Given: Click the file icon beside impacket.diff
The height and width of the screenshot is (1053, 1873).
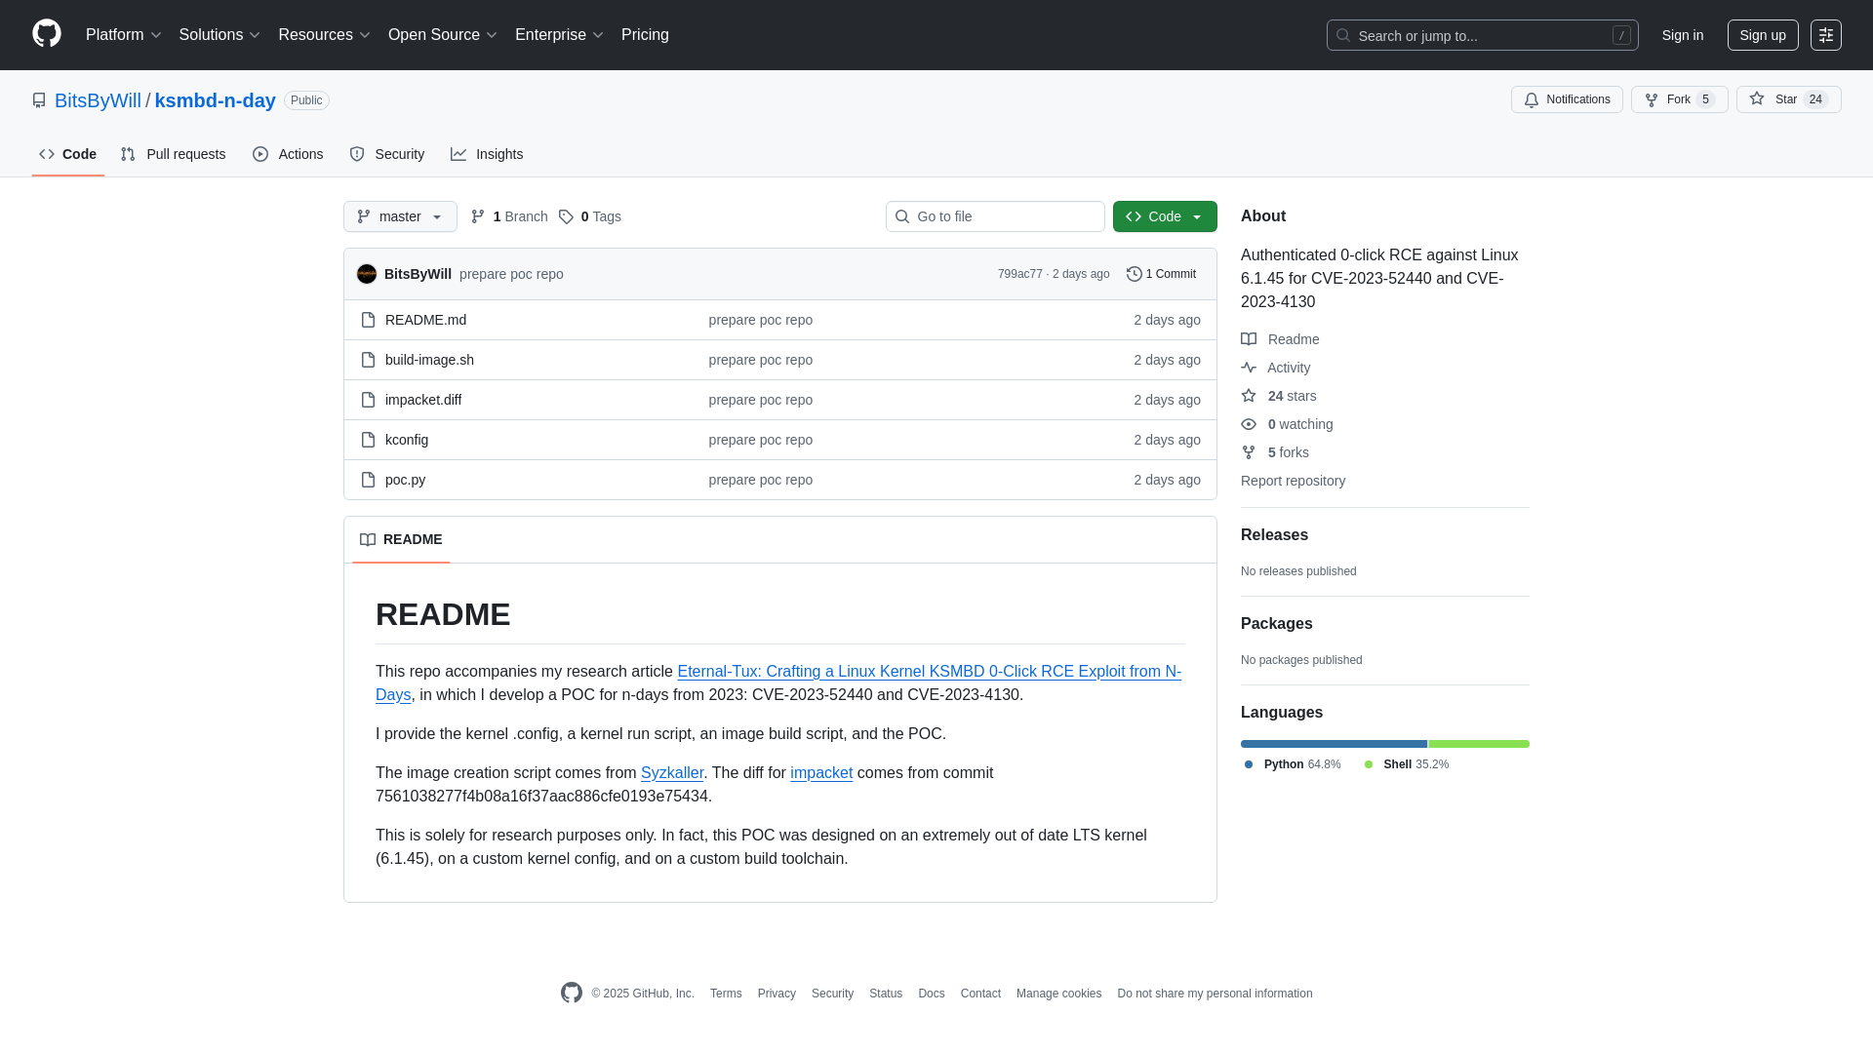Looking at the screenshot, I should pos(368,400).
